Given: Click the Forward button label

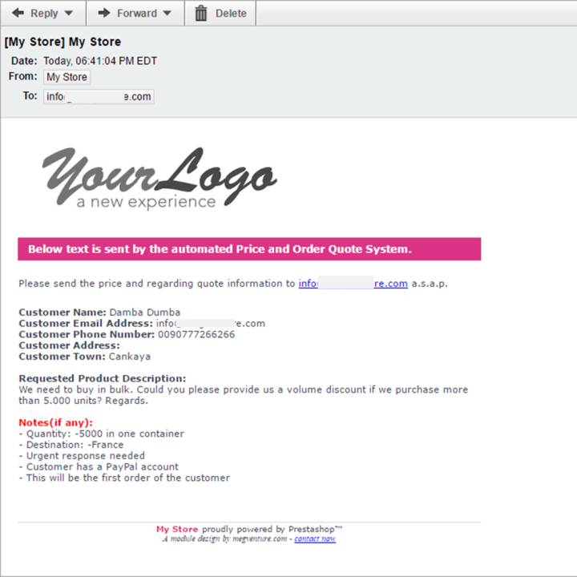Looking at the screenshot, I should click(x=137, y=14).
